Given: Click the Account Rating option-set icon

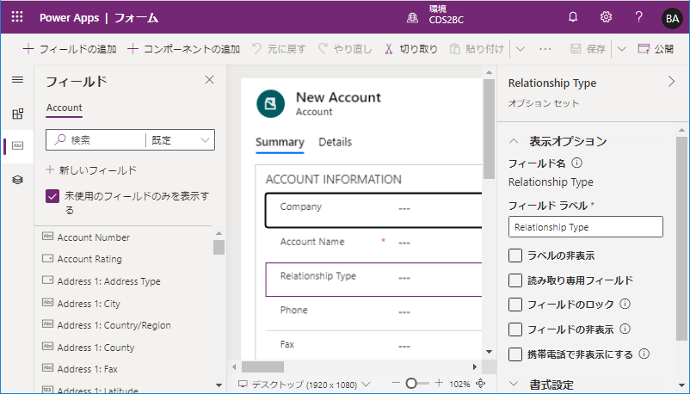Looking at the screenshot, I should click(47, 258).
